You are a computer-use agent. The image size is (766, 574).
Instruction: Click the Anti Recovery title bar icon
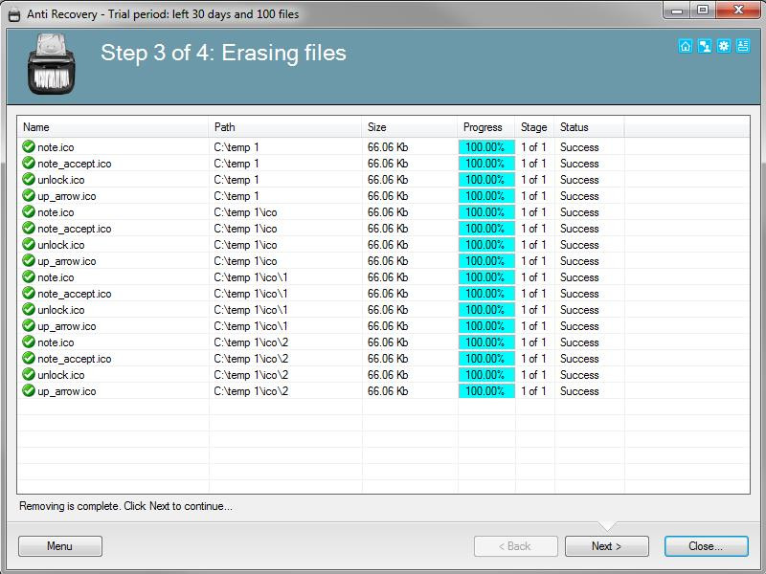[x=14, y=14]
